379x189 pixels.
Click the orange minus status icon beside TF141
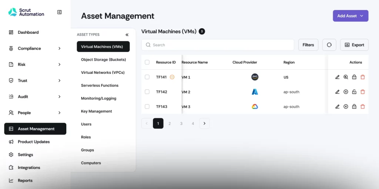pos(172,77)
